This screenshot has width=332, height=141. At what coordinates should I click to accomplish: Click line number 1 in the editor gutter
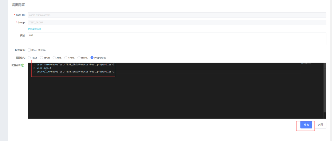[x=34, y=65]
